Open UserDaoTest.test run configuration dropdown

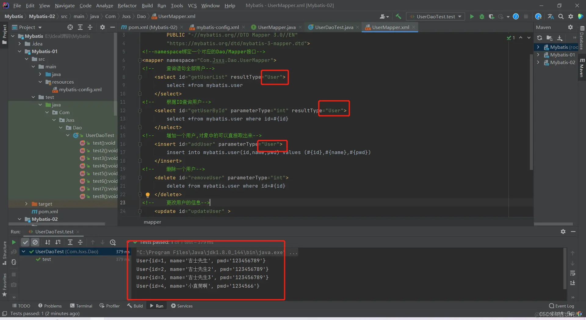[436, 16]
